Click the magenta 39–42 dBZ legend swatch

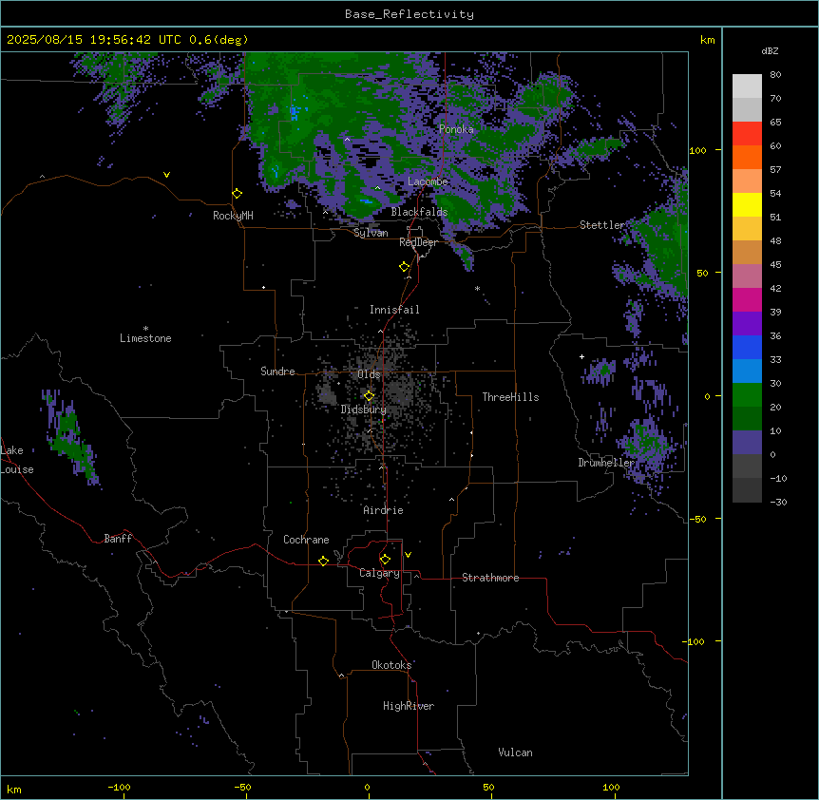[747, 299]
